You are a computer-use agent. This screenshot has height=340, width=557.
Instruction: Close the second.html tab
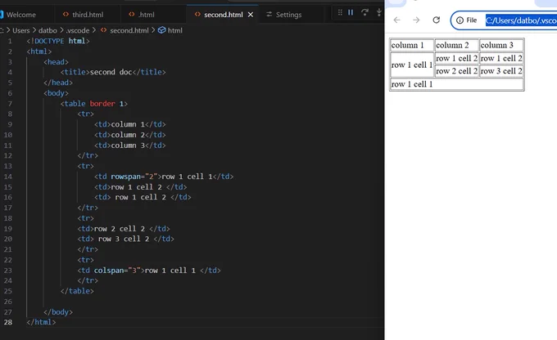(251, 15)
